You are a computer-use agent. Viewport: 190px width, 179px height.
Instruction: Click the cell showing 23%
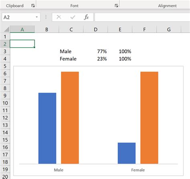click(x=95, y=58)
